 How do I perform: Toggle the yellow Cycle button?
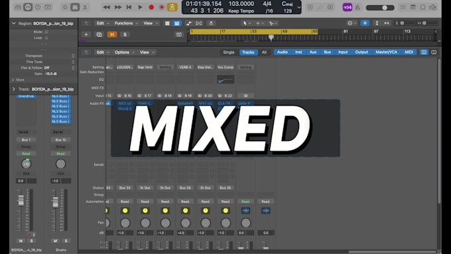click(x=172, y=7)
